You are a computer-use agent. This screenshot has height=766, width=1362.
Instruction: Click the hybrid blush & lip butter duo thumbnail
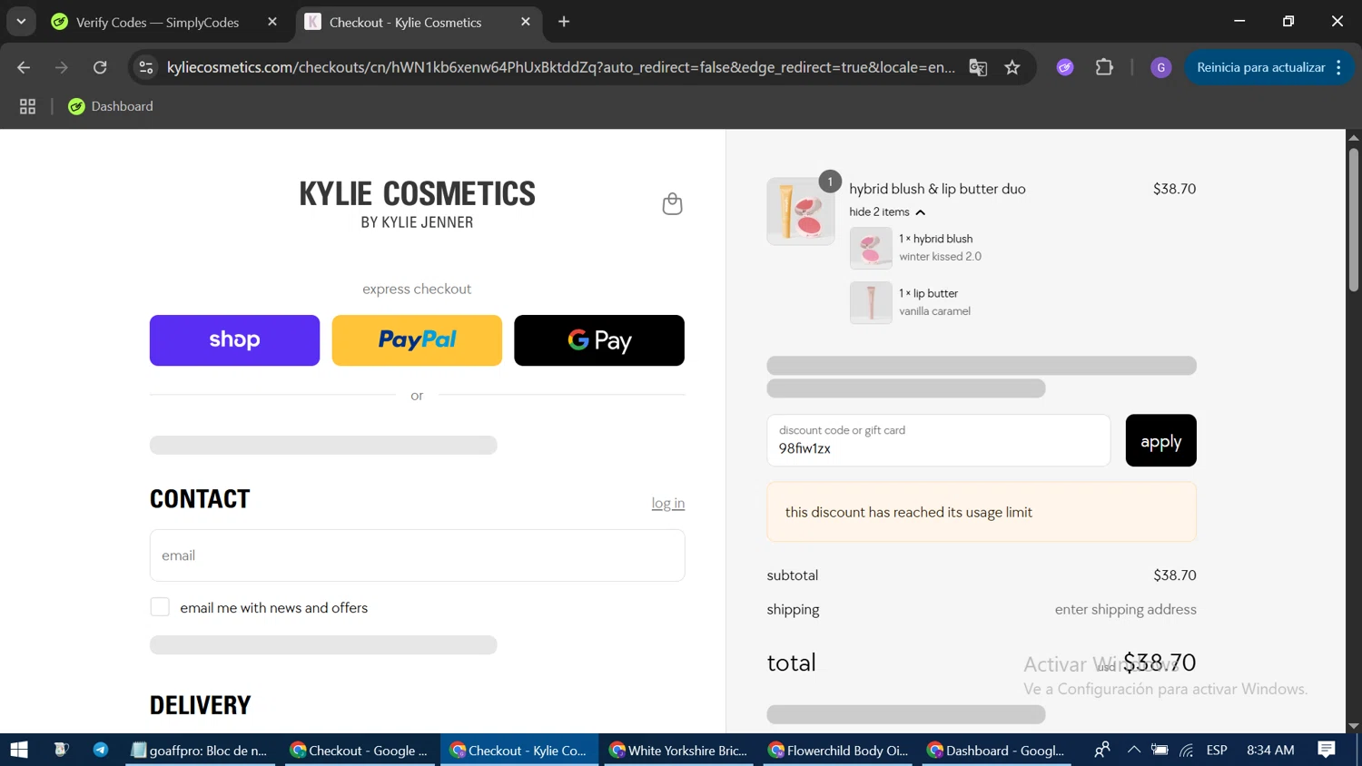click(801, 211)
